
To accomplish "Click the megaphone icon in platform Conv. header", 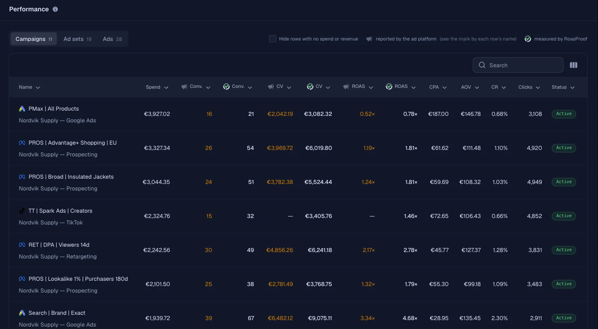I will click(x=184, y=87).
